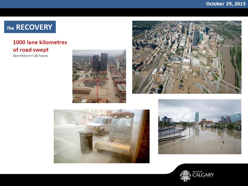
Task: Click the photo with the red crane
Action: pos(99,76)
